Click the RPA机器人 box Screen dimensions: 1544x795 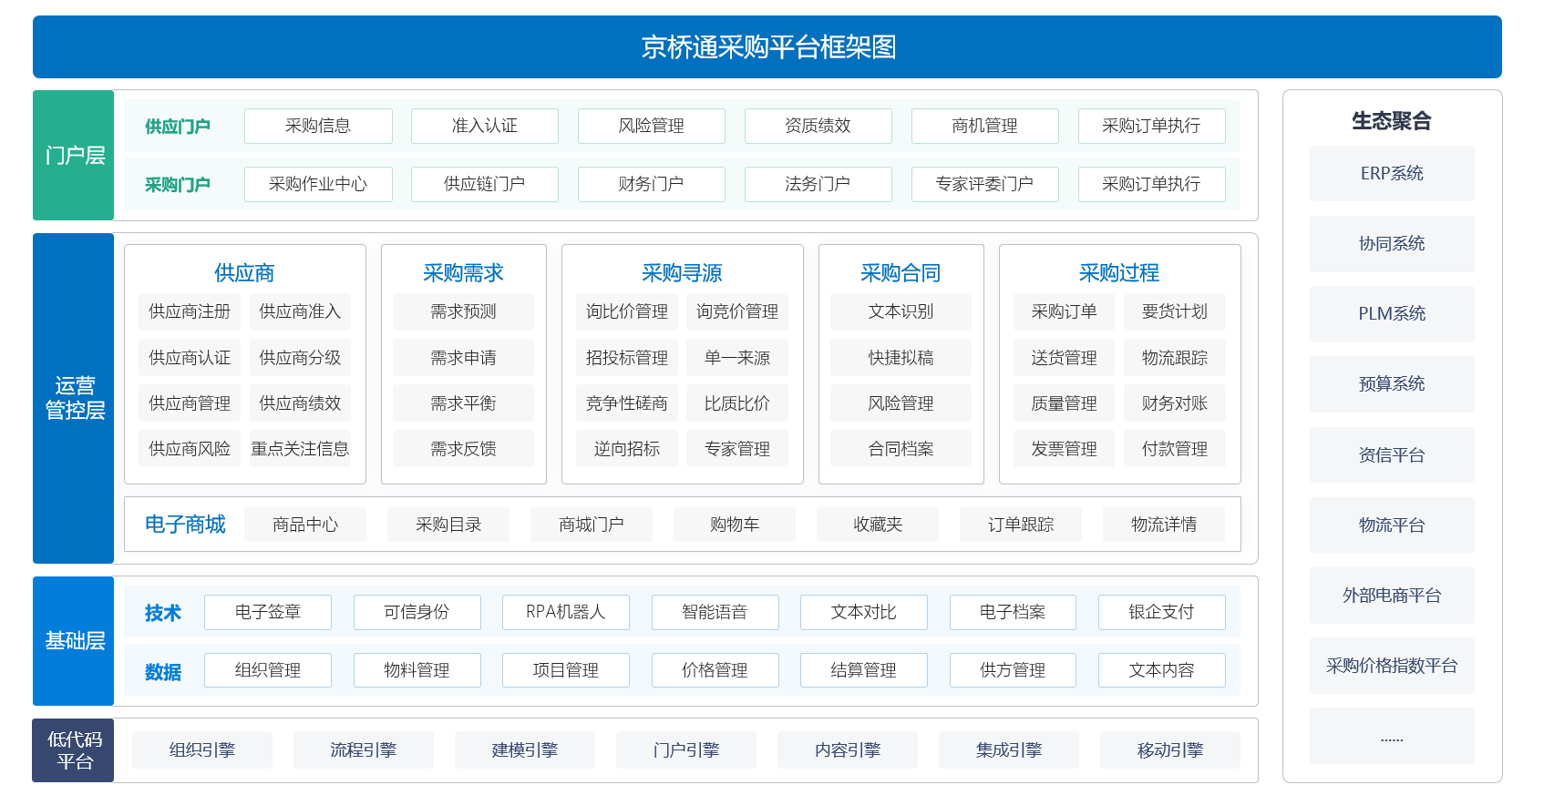point(566,612)
